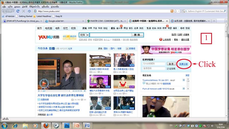The width and height of the screenshot is (229, 129).
Task: Click 继续观看 continue watching link
Action: pyautogui.click(x=167, y=84)
